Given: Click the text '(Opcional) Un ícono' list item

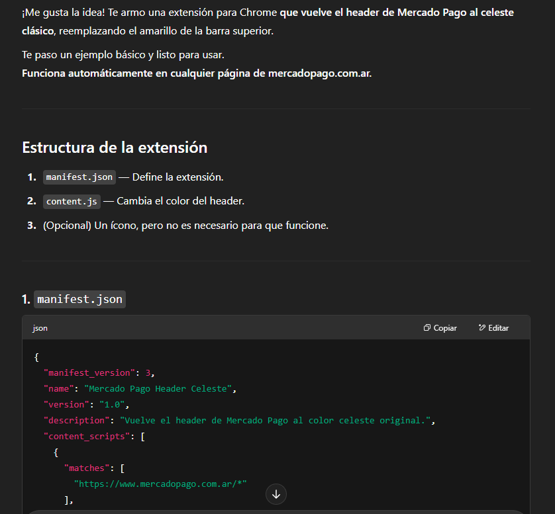Looking at the screenshot, I should (x=185, y=226).
